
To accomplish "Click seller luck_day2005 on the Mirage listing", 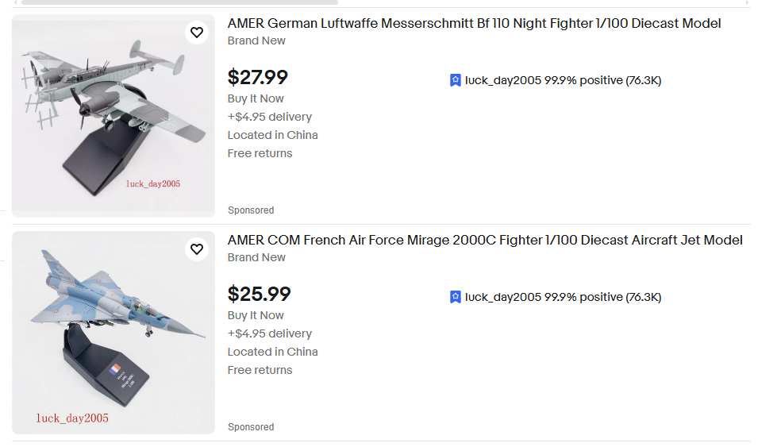I will tap(502, 297).
